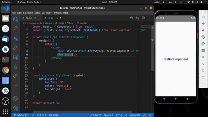208x117 pixels.
Task: Click 'atoms' breadcrumb segment
Action: pyautogui.click(x=48, y=23)
